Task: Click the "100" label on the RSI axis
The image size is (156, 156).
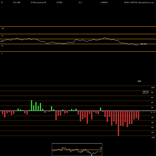Action: pos(3,28)
